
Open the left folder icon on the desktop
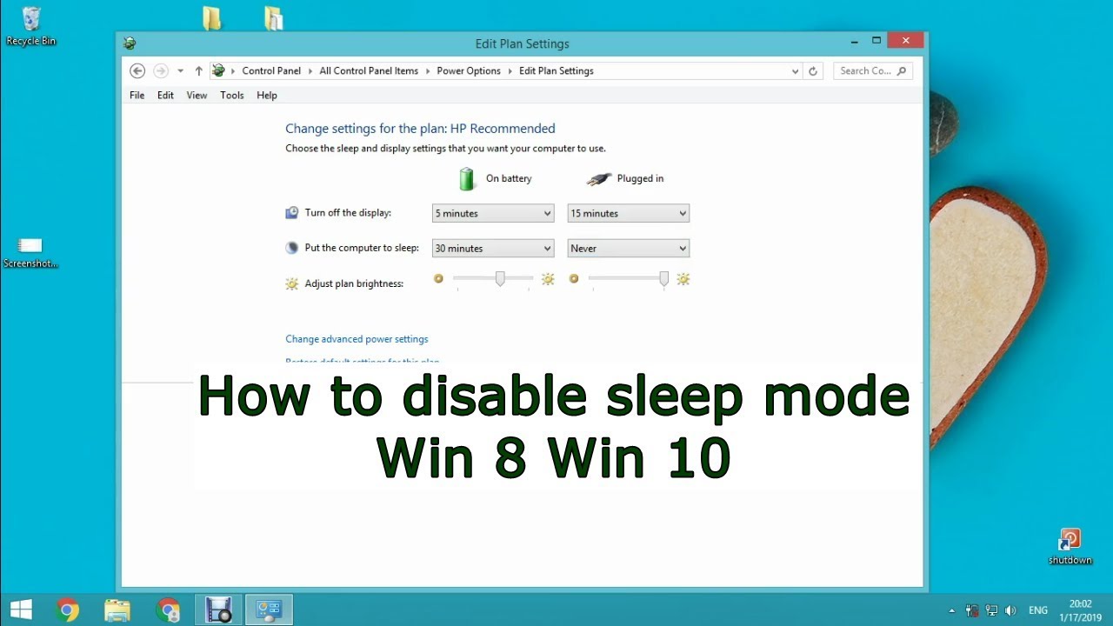point(211,18)
